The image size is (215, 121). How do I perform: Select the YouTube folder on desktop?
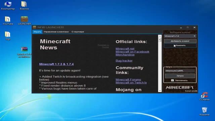tap(8, 21)
